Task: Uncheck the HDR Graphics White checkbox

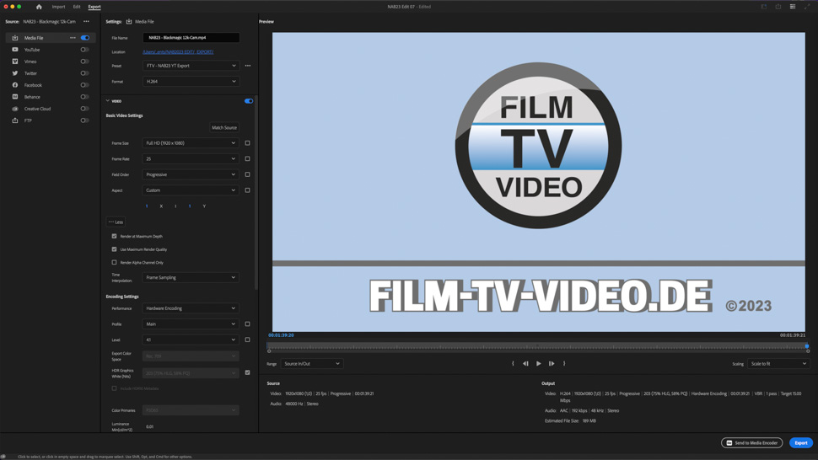Action: (x=247, y=372)
